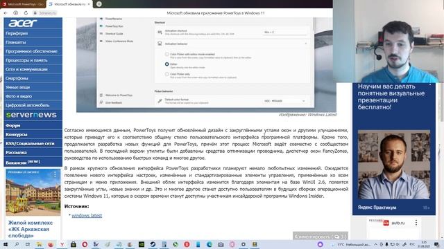Open ad options menu on housing ad

[x=55, y=174]
